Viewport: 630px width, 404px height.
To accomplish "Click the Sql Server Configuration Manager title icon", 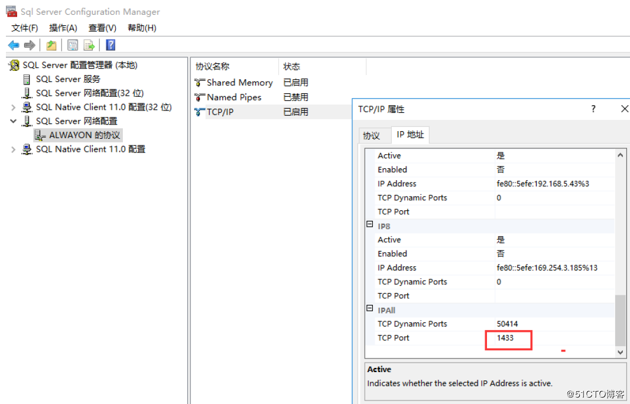I will pyautogui.click(x=11, y=11).
